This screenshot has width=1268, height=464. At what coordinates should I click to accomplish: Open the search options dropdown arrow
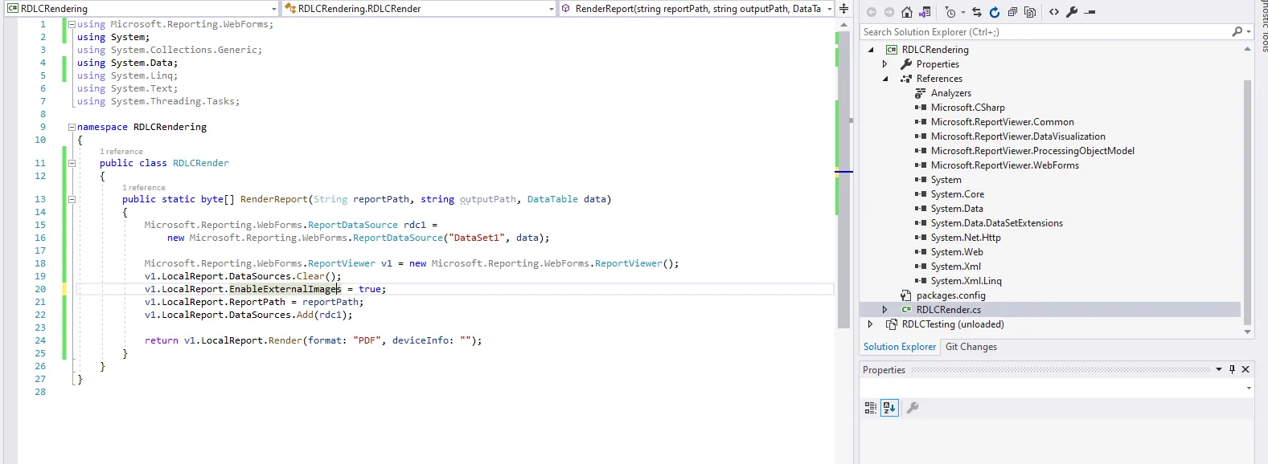coord(1248,32)
